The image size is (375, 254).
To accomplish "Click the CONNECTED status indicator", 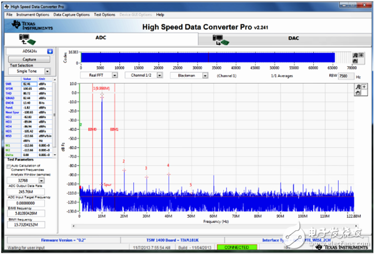I will click(237, 247).
